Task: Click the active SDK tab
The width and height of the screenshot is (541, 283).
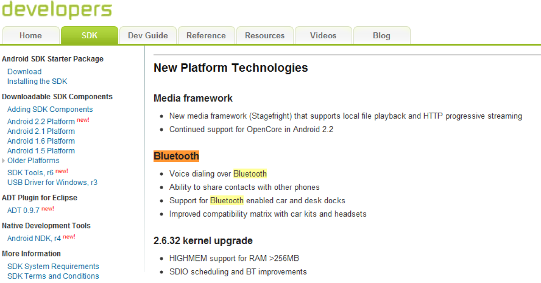Action: tap(89, 36)
